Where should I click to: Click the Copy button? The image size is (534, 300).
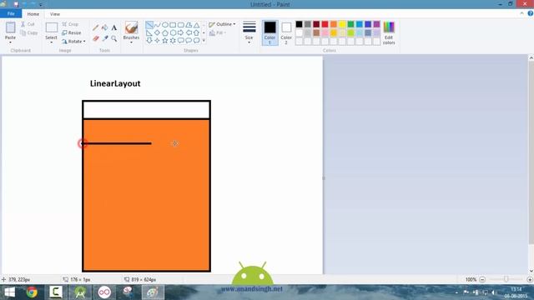tap(29, 32)
